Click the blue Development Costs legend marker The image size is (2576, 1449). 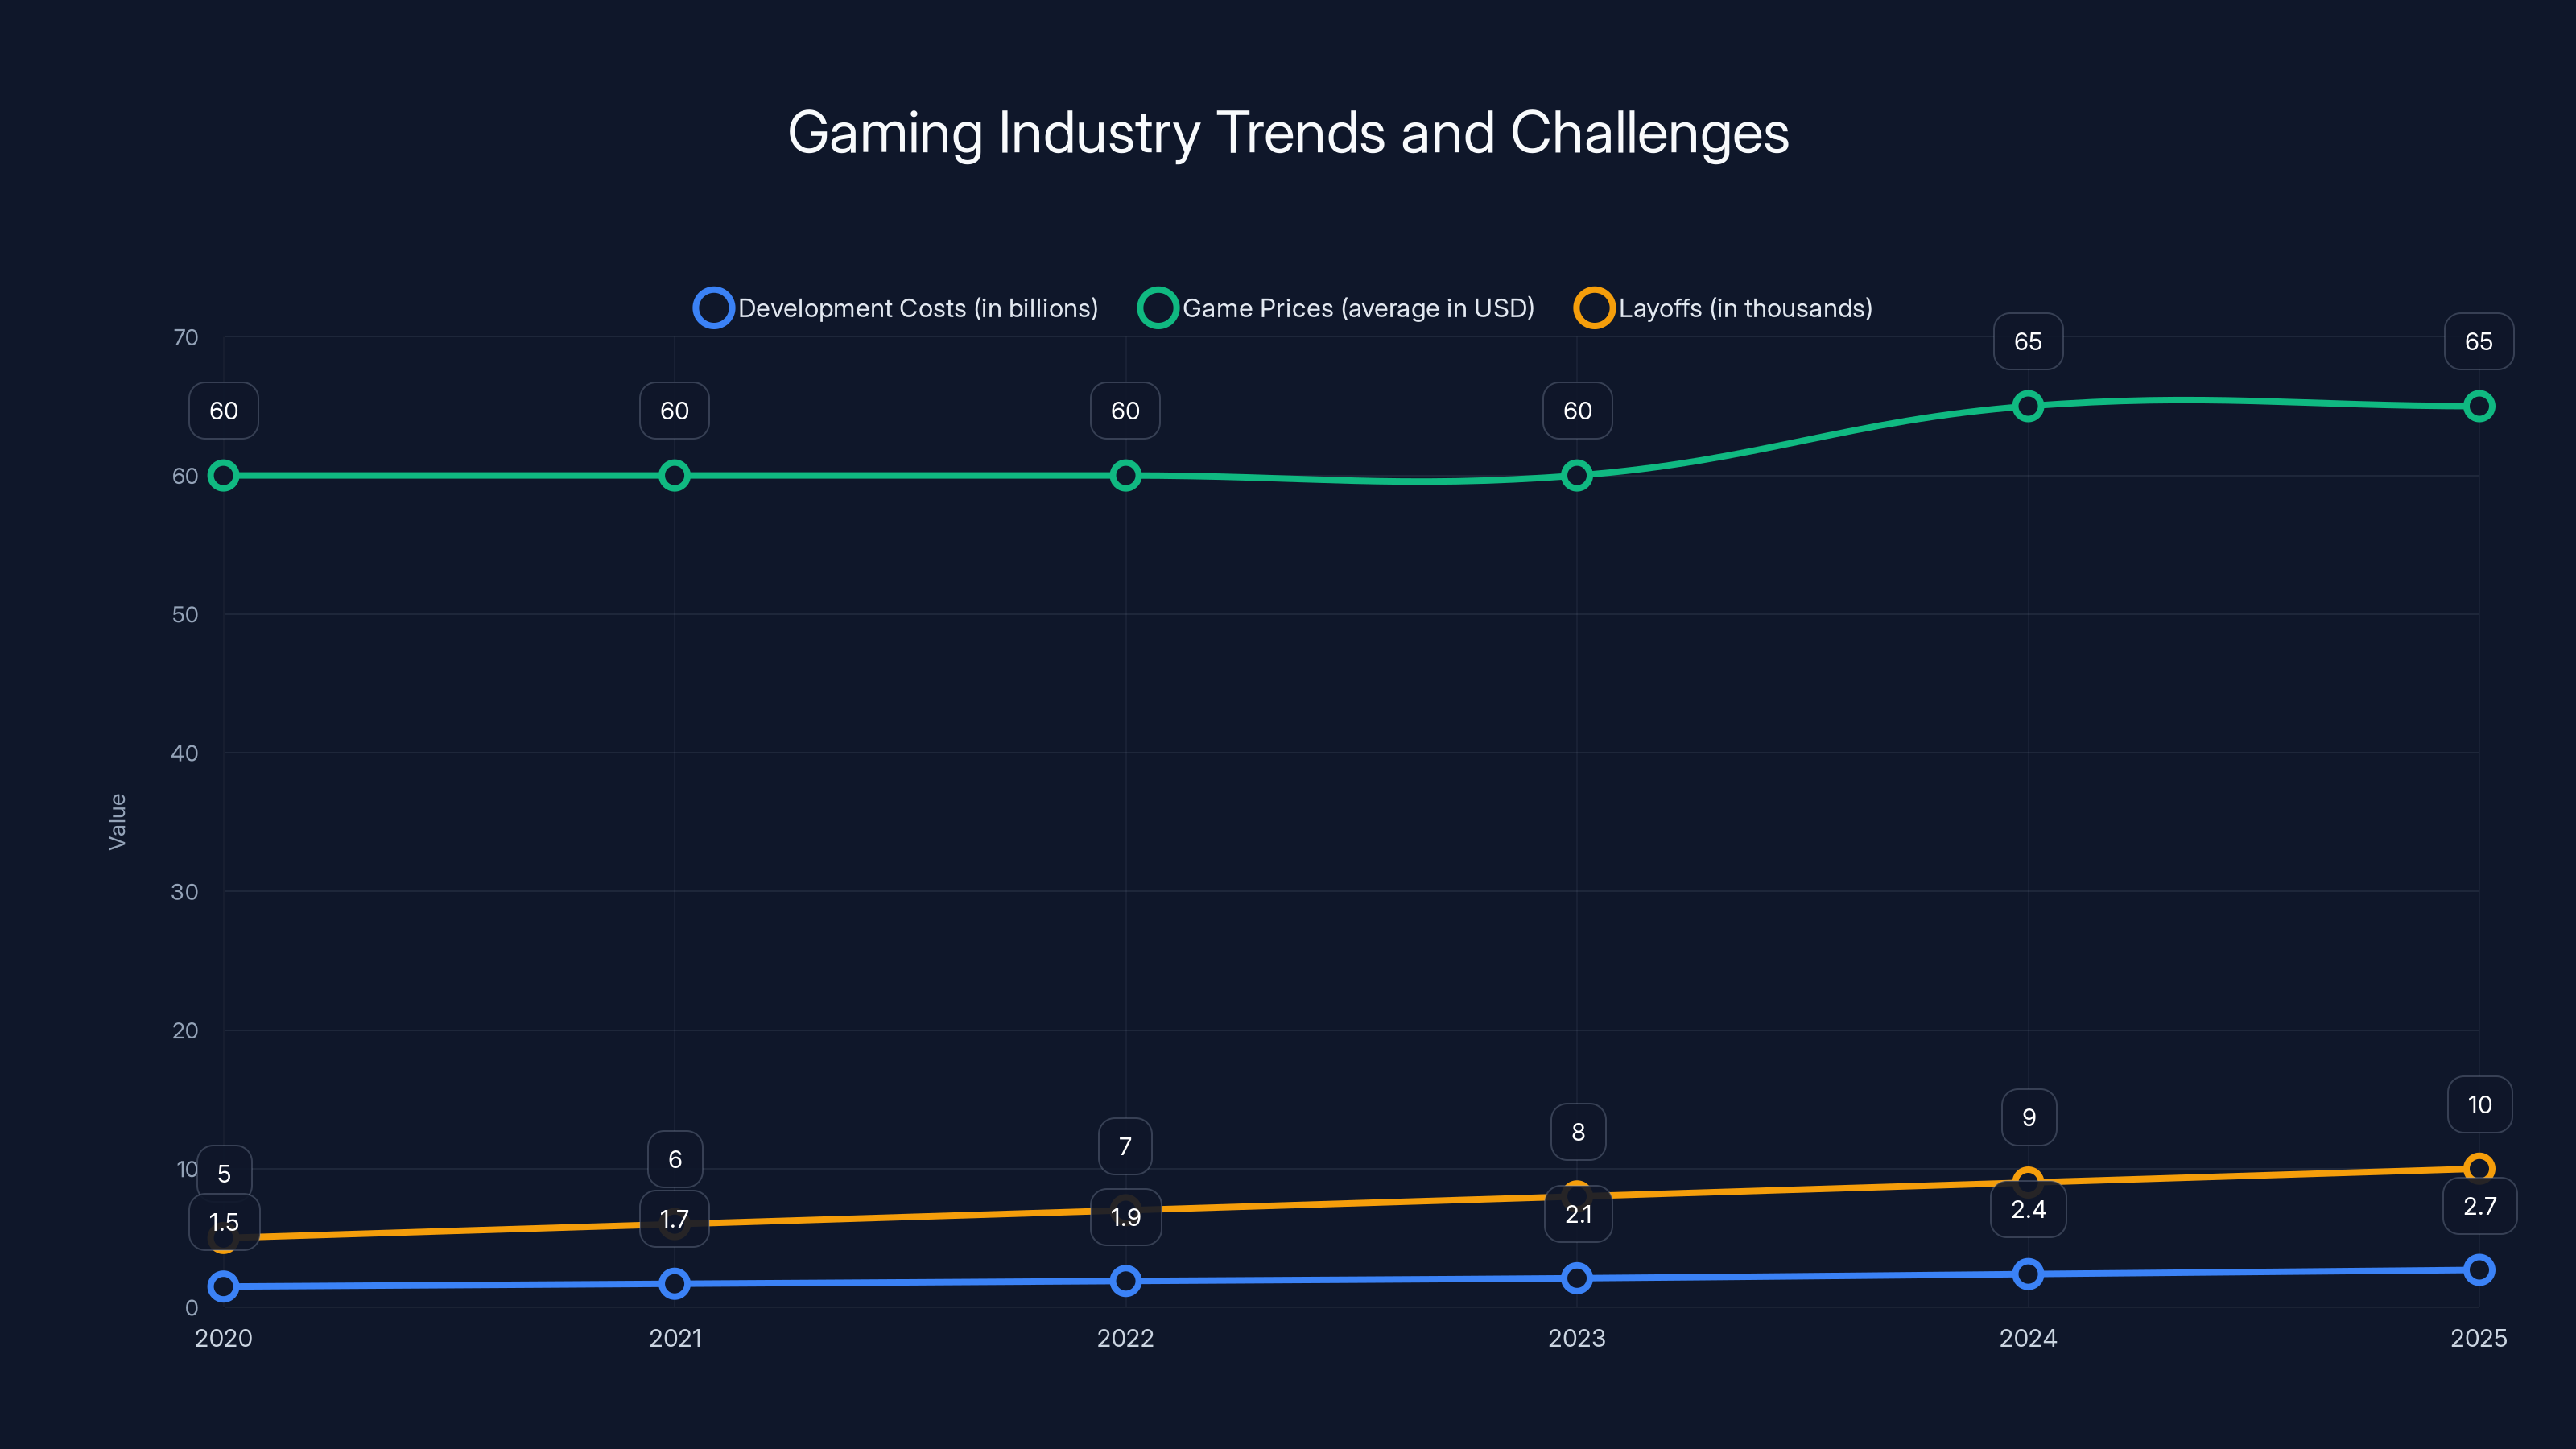[714, 308]
